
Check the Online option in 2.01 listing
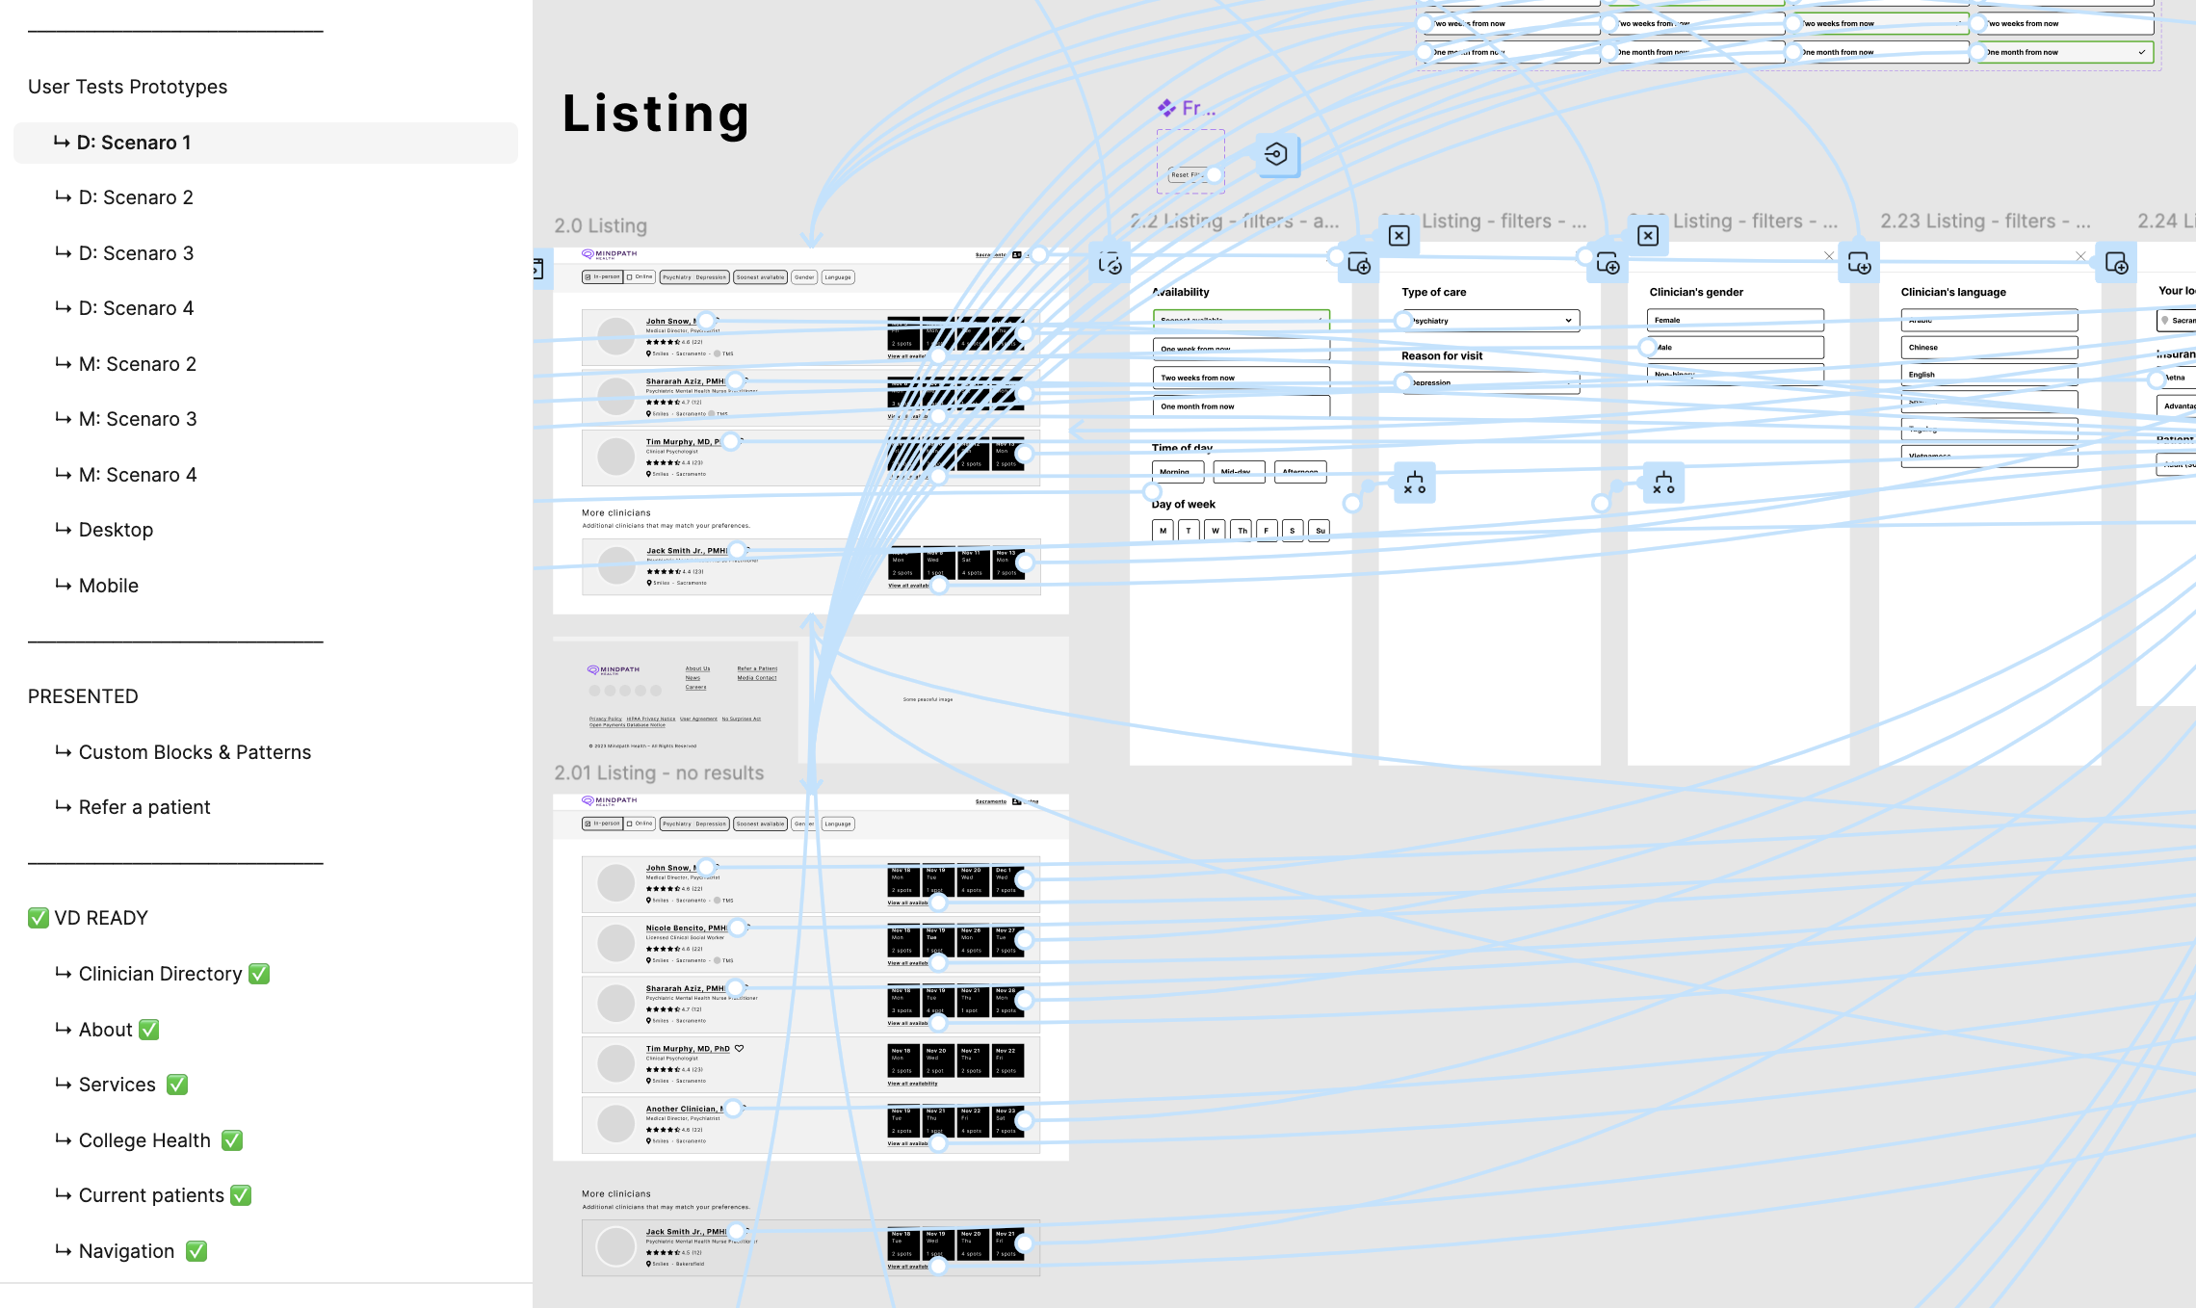coord(640,824)
